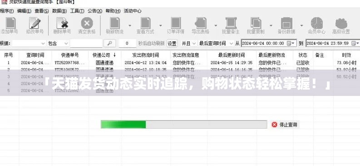This screenshot has width=360, height=166.
Task: Click the magnifier search button
Action: (x=109, y=43)
